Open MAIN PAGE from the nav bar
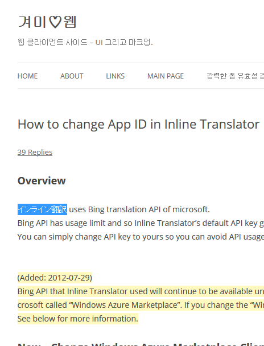 [x=166, y=76]
